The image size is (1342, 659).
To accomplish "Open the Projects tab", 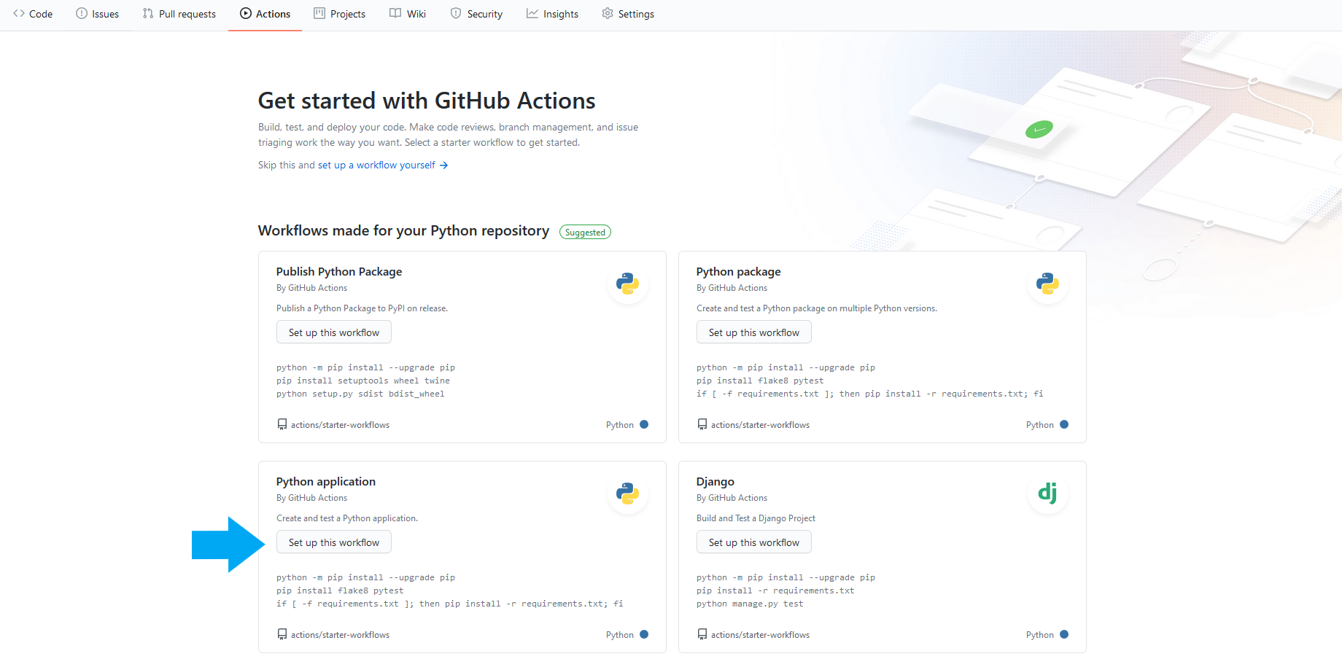I will 339,14.
